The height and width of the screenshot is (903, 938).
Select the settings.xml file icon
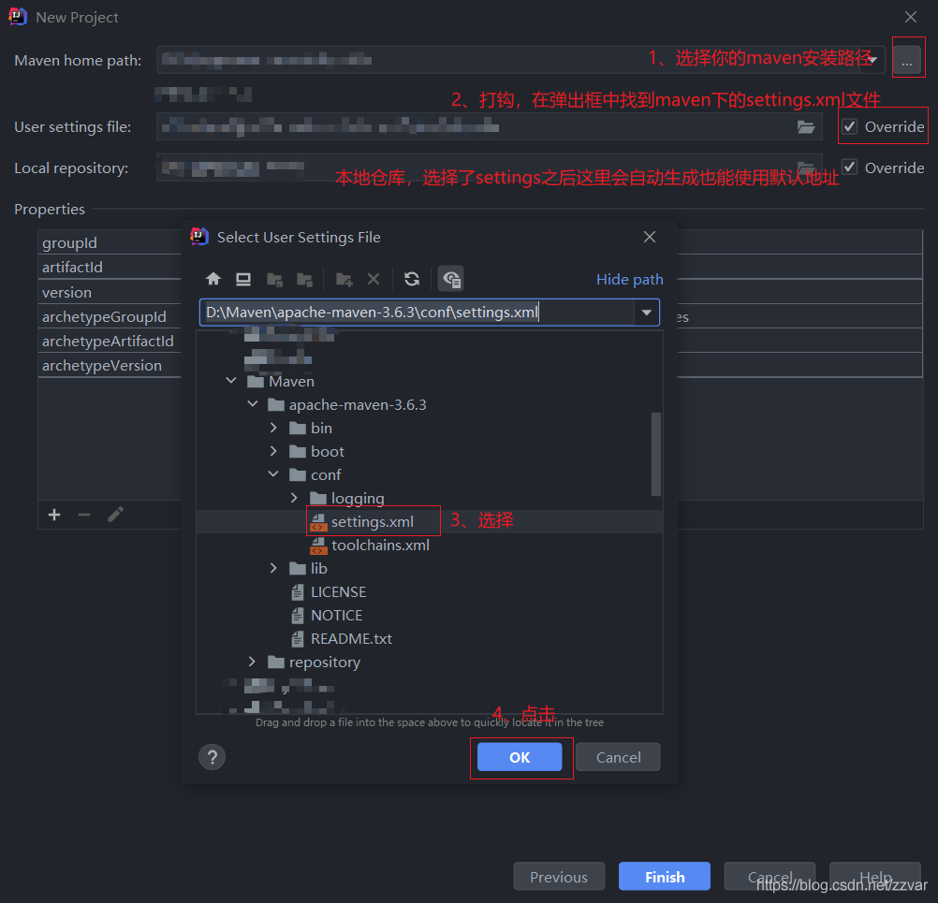318,522
